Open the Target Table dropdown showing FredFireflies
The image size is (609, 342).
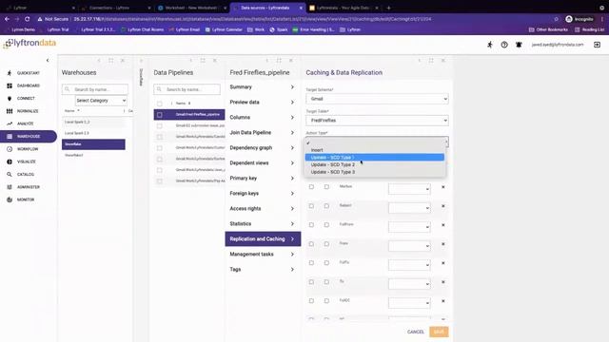tap(377, 121)
